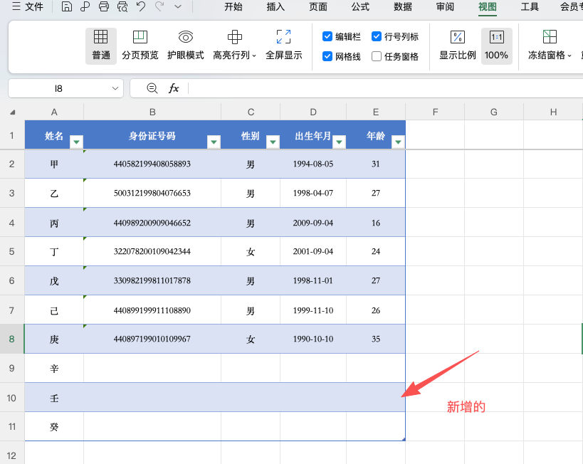
Task: Select column header B
Action: (152, 112)
